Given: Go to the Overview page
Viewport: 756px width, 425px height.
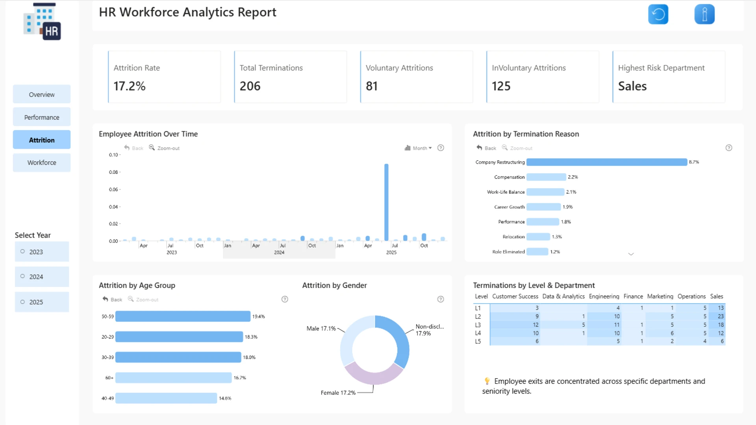Looking at the screenshot, I should pyautogui.click(x=42, y=94).
